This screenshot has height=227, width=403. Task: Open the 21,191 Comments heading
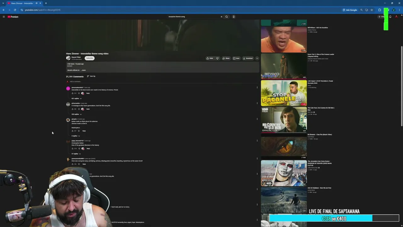[75, 77]
